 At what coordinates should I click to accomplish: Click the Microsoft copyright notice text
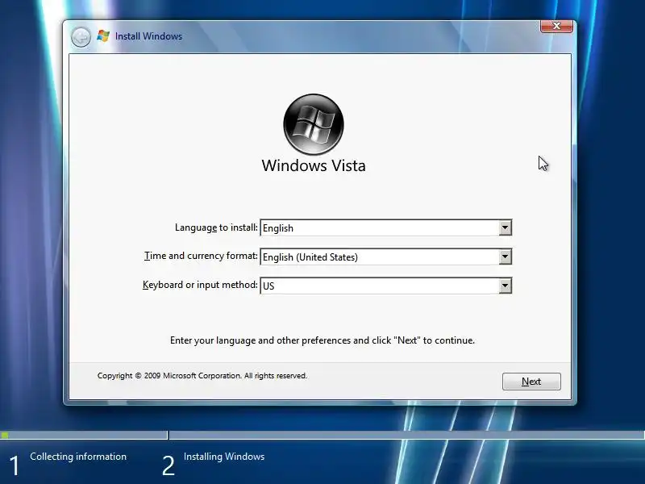[x=202, y=376]
